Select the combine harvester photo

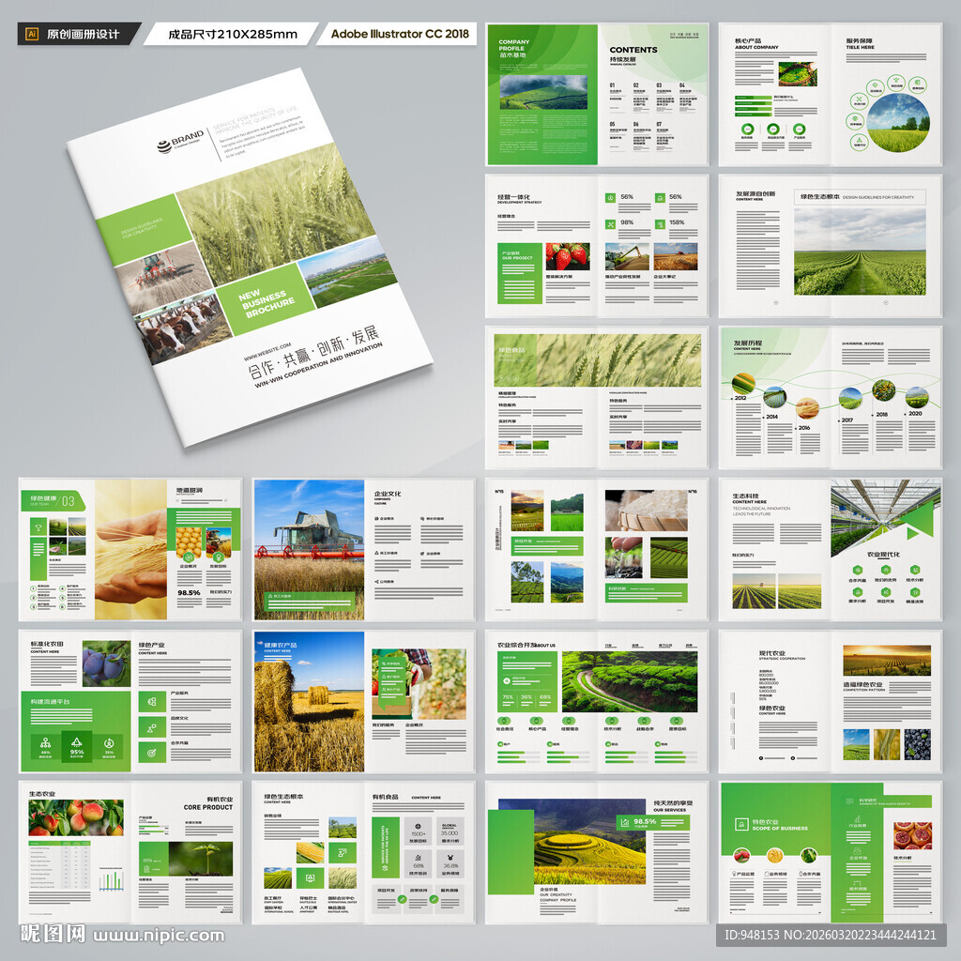pyautogui.click(x=309, y=550)
